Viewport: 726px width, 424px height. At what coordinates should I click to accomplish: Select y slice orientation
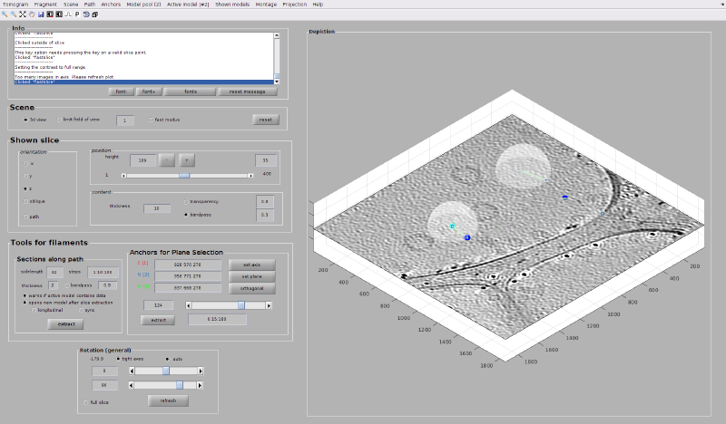(x=28, y=176)
